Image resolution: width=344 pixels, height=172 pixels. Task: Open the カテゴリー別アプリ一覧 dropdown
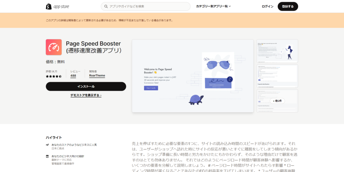[213, 6]
